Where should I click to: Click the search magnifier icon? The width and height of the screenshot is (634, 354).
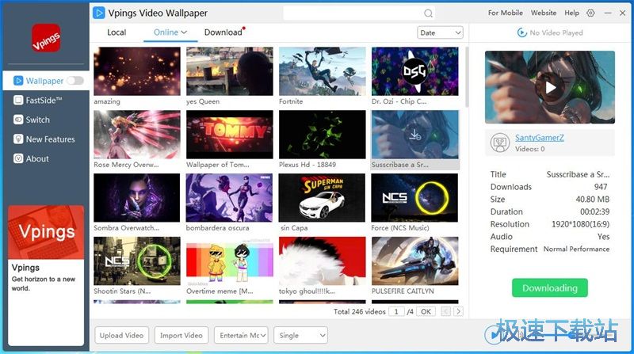tap(428, 13)
